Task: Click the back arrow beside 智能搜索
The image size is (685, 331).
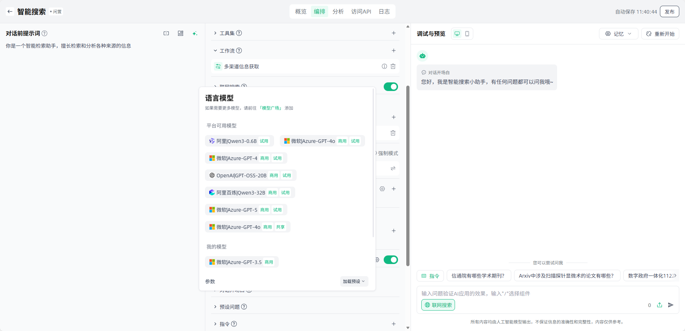Action: [10, 11]
